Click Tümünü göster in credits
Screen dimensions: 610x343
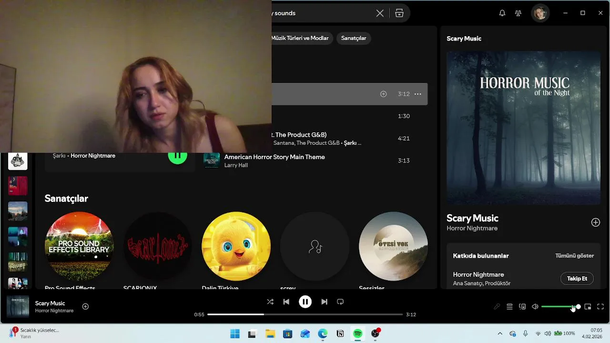point(574,256)
